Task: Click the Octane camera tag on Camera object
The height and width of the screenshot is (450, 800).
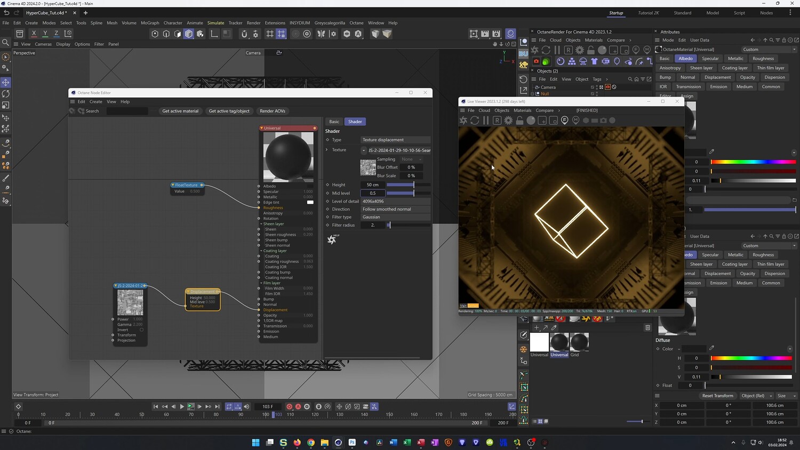Action: tap(607, 87)
